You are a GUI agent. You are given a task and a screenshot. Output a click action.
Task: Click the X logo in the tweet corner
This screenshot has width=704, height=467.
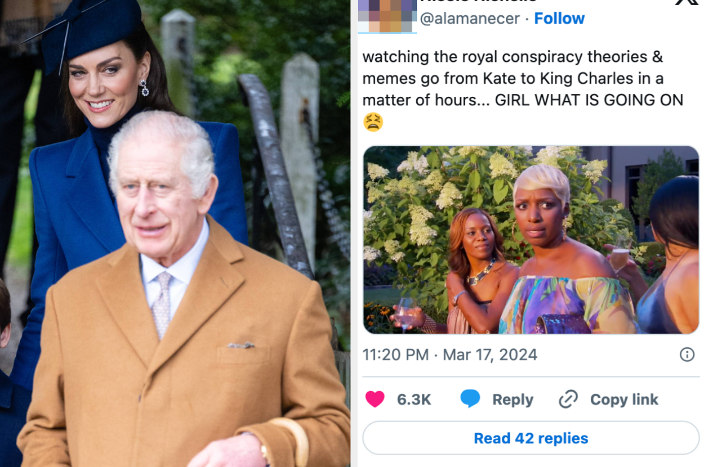[x=686, y=3]
